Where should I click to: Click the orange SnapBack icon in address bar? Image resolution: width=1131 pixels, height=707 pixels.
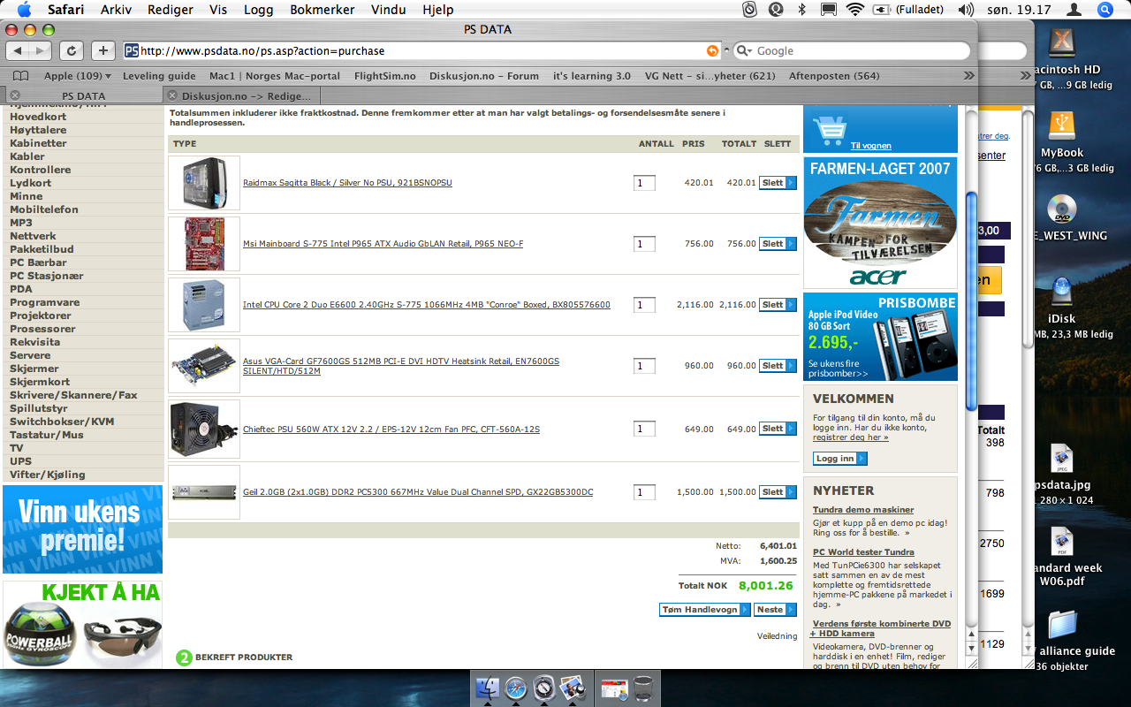pyautogui.click(x=712, y=51)
